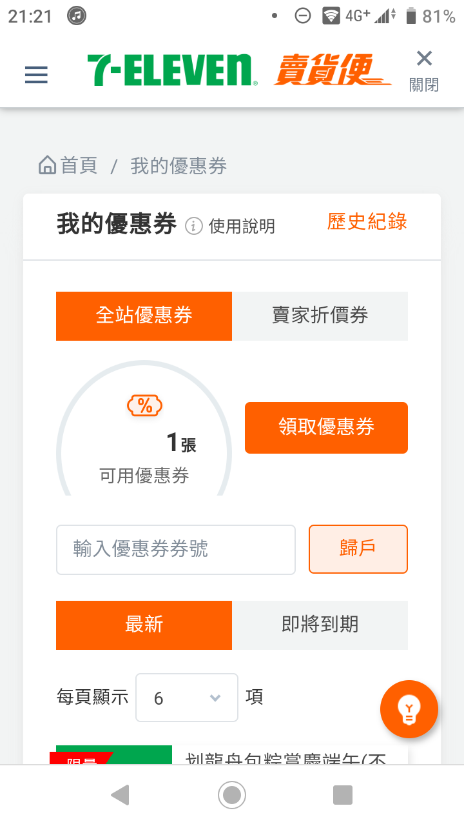Screen dimensions: 464x826
Task: Switch to 全站優惠券 tab
Action: click(x=144, y=316)
